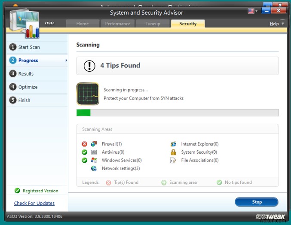Click the Antivirus(0) label
Image resolution: width=291 pixels, height=225 pixels.
[x=113, y=152]
